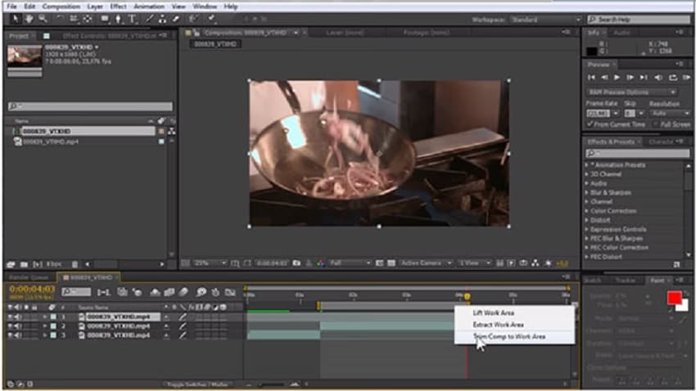Screen dimensions: 696x391
Task: Take a snapshot with the camera icon
Action: pos(296,263)
